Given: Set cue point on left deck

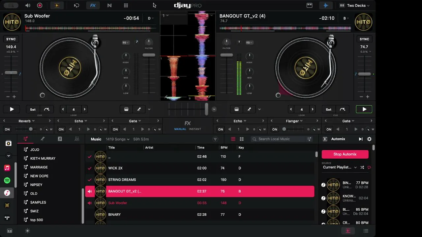Looking at the screenshot, I should coord(33,109).
